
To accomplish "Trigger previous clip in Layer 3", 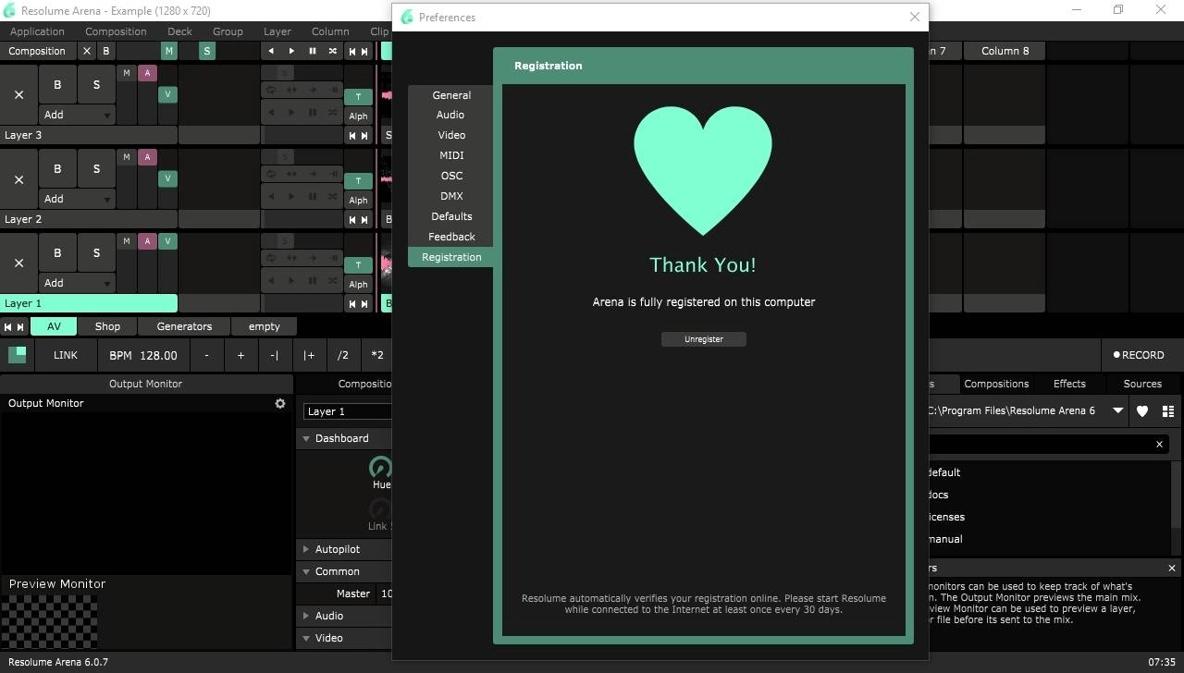I will (351, 135).
